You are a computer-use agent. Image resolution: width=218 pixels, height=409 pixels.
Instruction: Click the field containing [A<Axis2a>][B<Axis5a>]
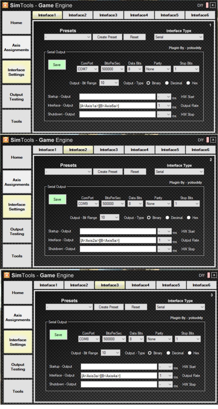pyautogui.click(x=118, y=240)
